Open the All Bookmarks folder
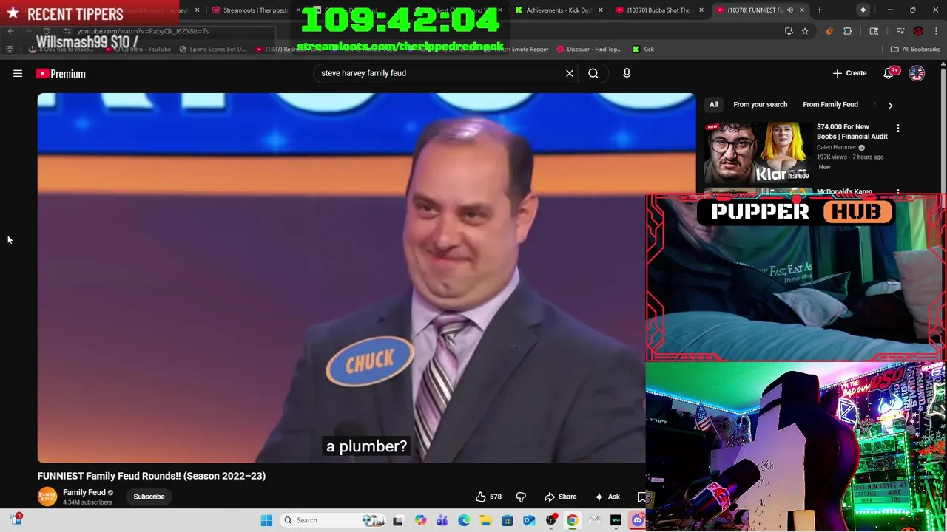This screenshot has width=947, height=532. pos(915,50)
